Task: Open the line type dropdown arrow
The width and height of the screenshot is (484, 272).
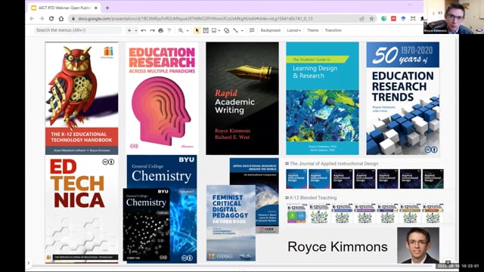Action: [x=242, y=30]
